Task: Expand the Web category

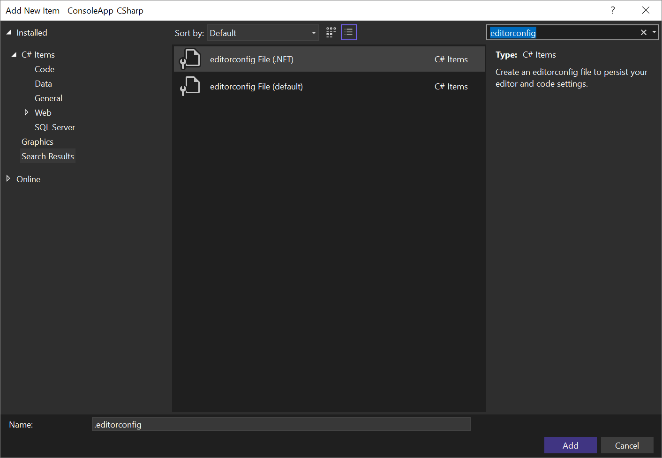Action: tap(26, 112)
